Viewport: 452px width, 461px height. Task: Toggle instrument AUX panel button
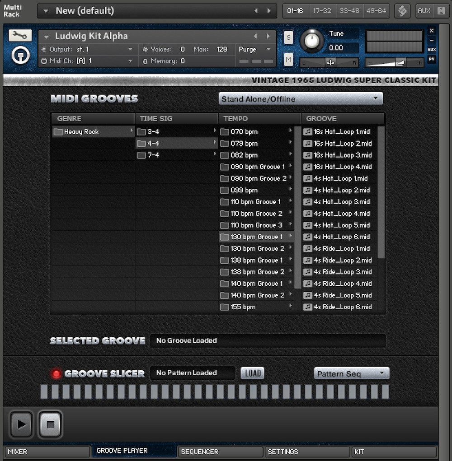(431, 50)
